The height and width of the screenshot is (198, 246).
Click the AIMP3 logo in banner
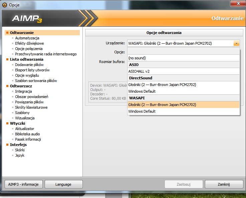(x=27, y=18)
